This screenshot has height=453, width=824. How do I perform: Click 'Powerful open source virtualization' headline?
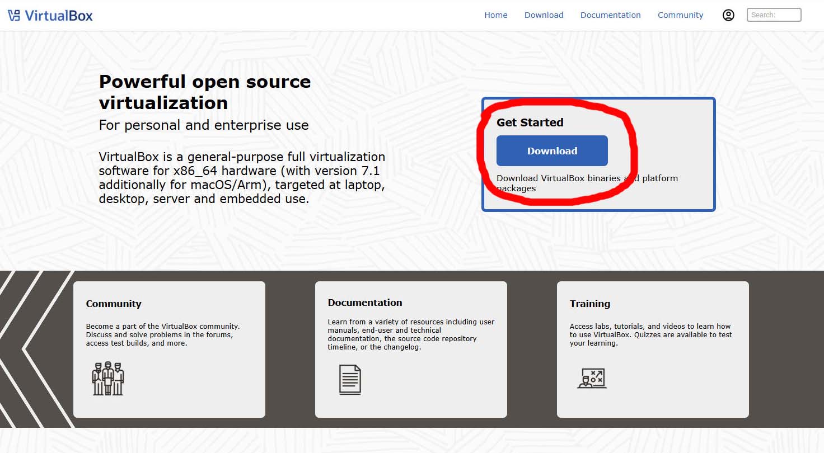pos(205,92)
